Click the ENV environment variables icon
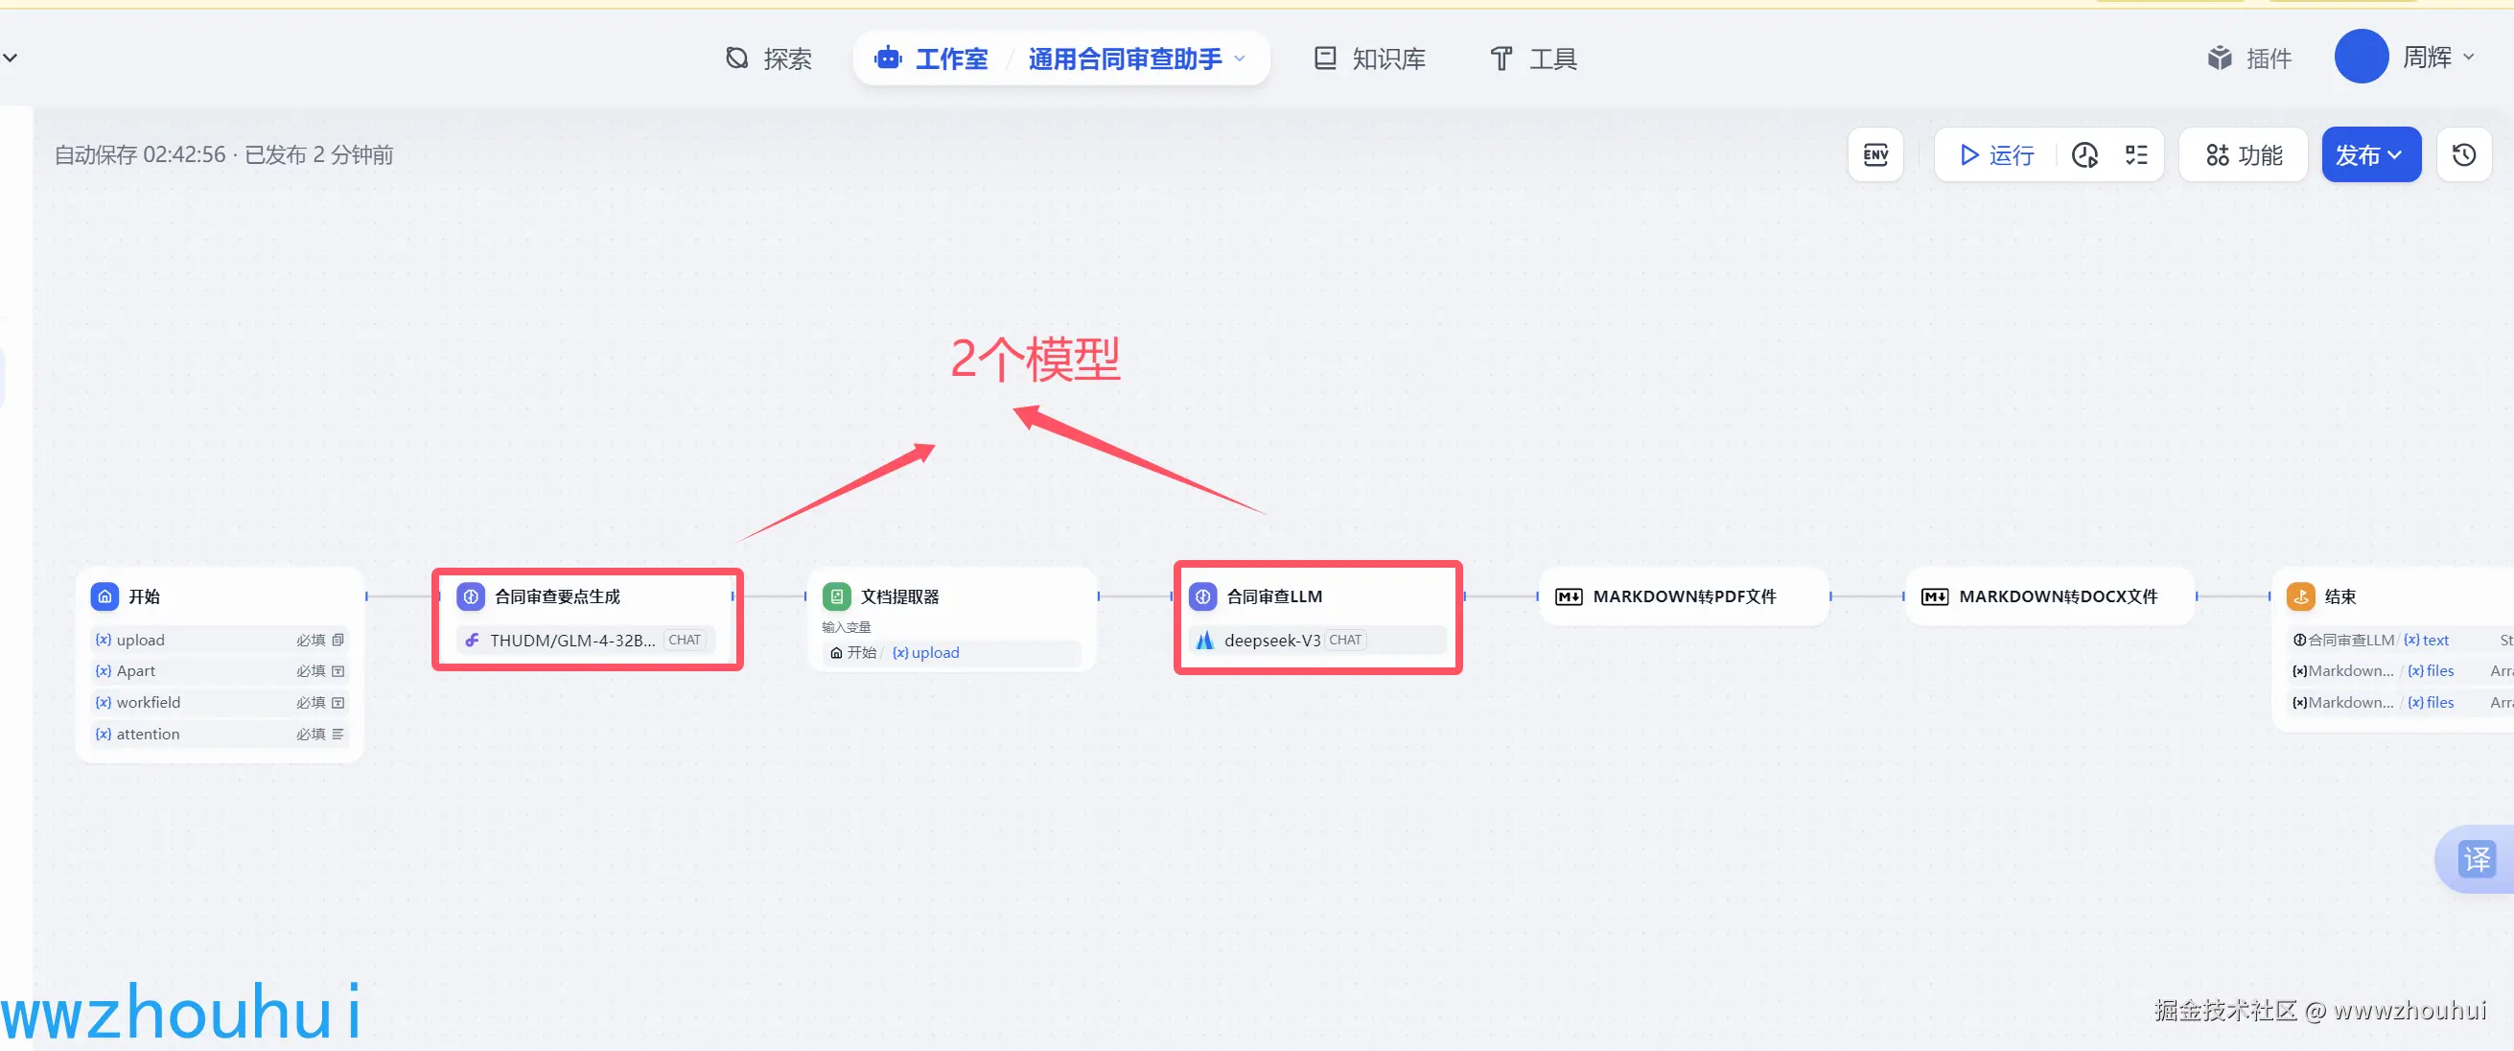 click(1874, 155)
